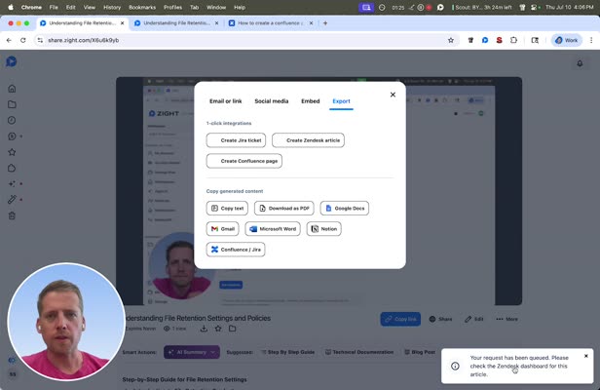Export to Gmail
Screen dimensions: 600x390
coord(223,229)
